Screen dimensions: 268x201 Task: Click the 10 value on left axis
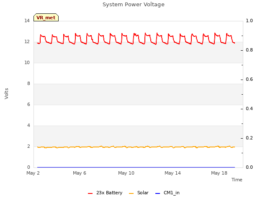click(27, 62)
